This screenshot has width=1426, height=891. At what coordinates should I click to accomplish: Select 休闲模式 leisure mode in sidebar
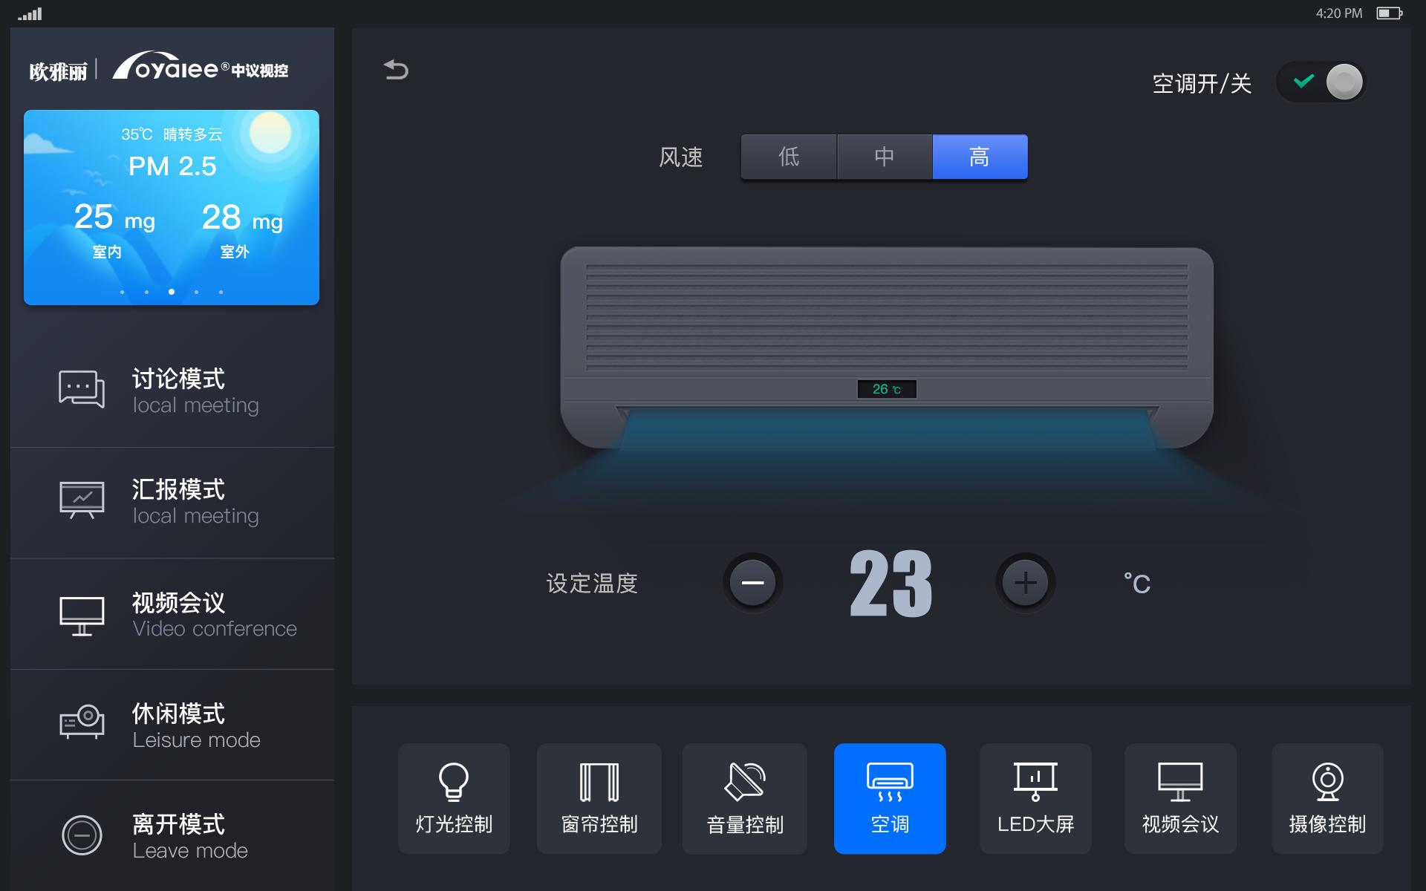pyautogui.click(x=172, y=724)
